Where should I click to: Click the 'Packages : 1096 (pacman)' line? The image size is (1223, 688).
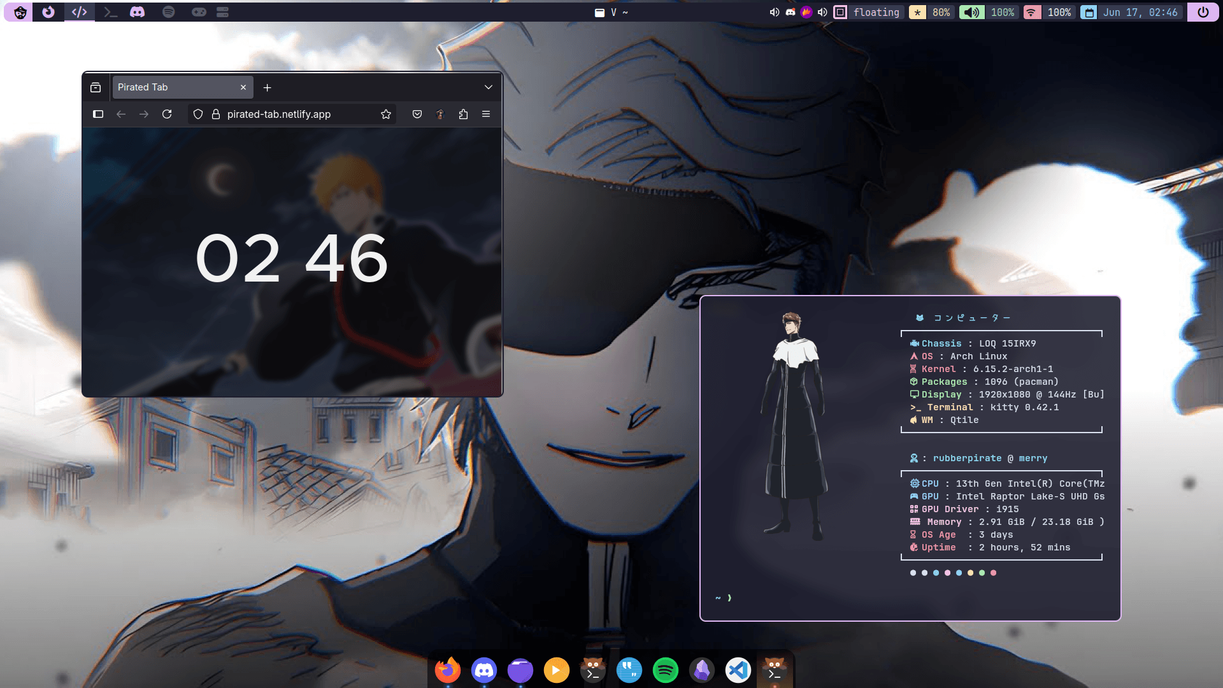click(984, 382)
